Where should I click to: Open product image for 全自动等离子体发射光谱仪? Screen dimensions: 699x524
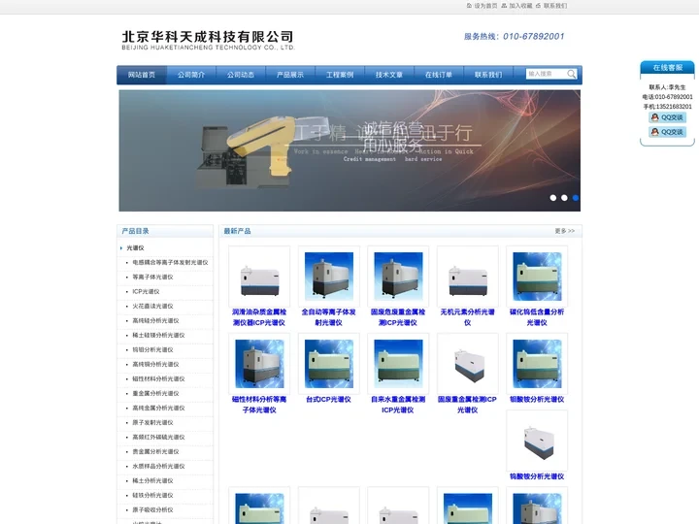coord(329,277)
